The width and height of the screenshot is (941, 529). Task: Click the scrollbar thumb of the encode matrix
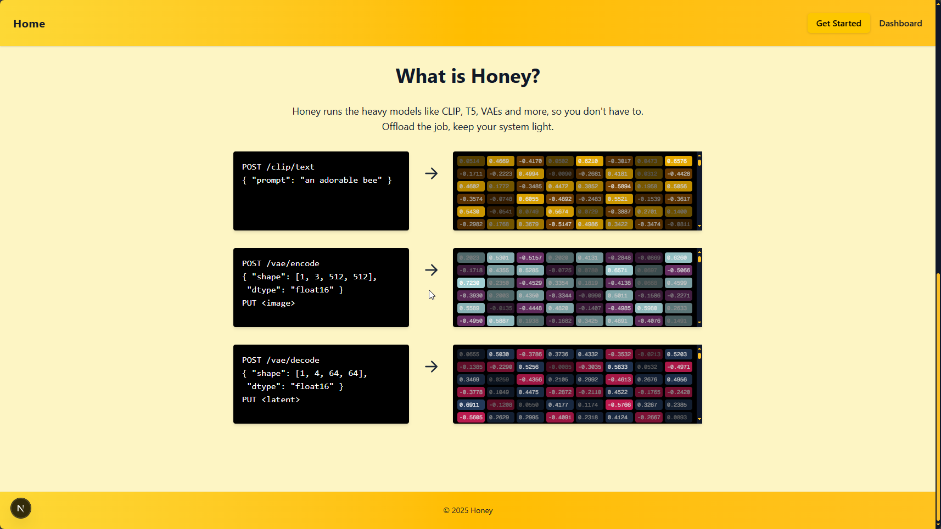pos(699,259)
